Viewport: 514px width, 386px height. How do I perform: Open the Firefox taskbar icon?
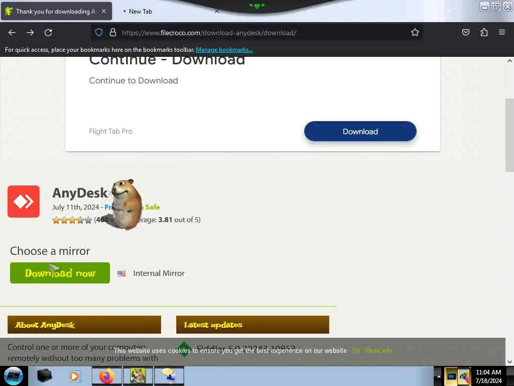click(107, 376)
